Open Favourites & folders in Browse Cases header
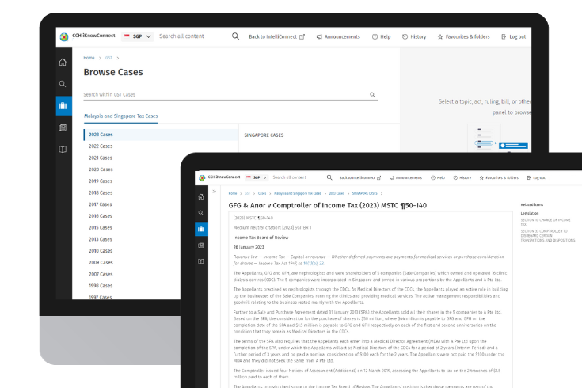582x388 pixels. point(464,36)
